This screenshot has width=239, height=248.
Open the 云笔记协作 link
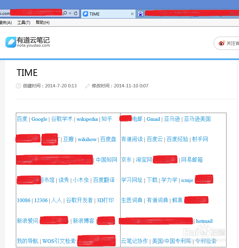pyautogui.click(x=135, y=241)
